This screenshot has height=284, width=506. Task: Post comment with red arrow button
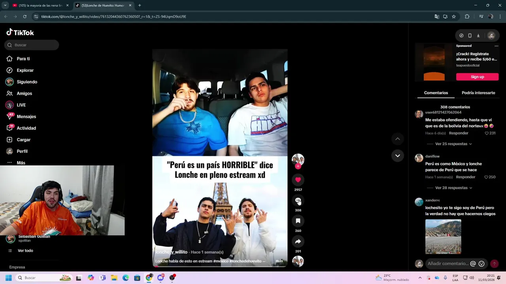[x=494, y=263]
